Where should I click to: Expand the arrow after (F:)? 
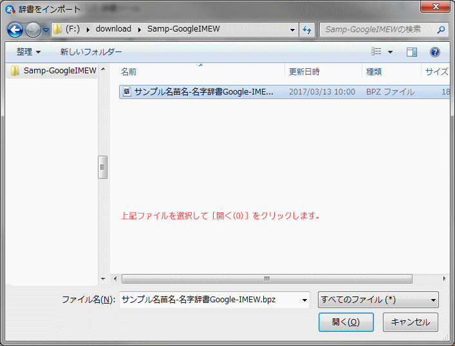pos(88,30)
